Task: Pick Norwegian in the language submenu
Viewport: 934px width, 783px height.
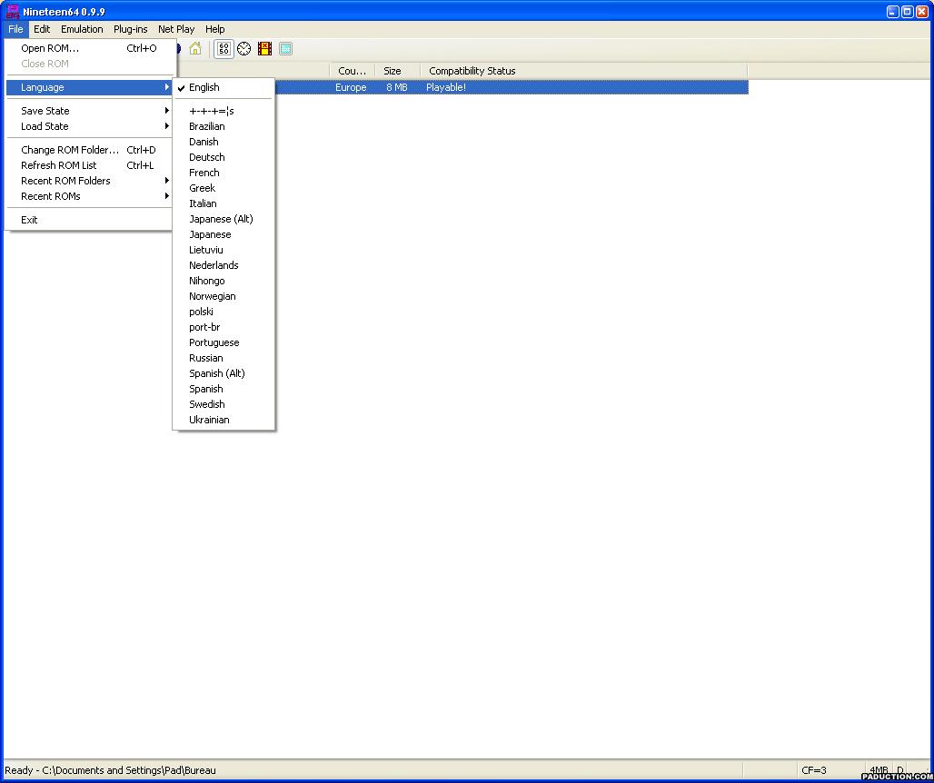Action: tap(224, 296)
